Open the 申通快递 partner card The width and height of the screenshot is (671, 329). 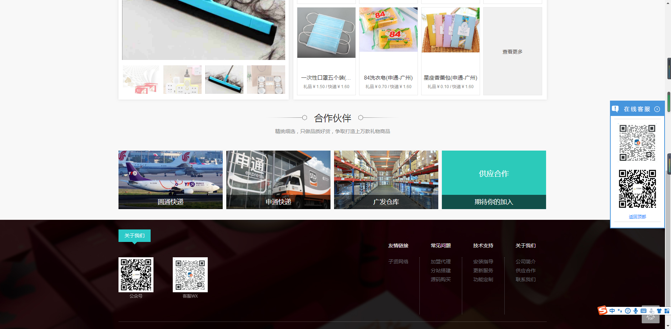pyautogui.click(x=278, y=180)
